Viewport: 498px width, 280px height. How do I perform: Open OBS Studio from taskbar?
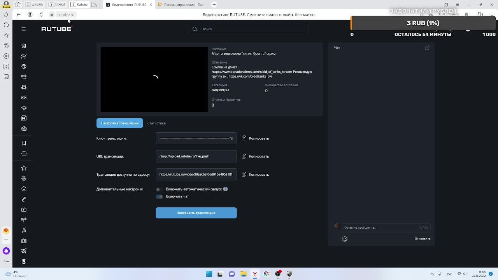[278, 274]
